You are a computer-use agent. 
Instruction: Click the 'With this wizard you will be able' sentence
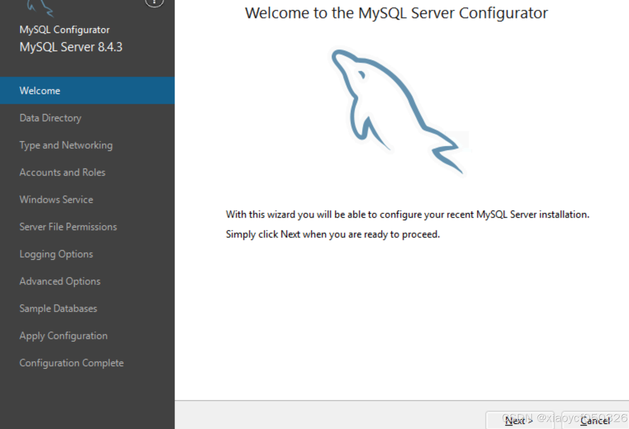click(408, 214)
